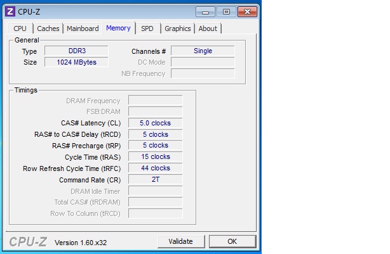The height and width of the screenshot is (254, 390).
Task: Click the empty Row To Column field
Action: (156, 213)
